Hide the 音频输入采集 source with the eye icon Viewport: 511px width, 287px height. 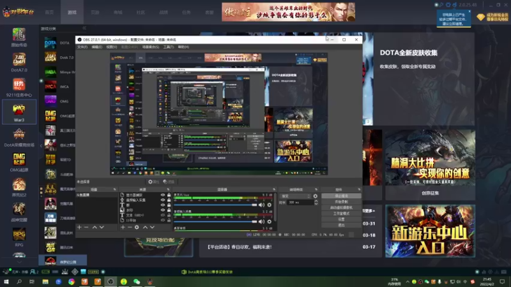(163, 200)
